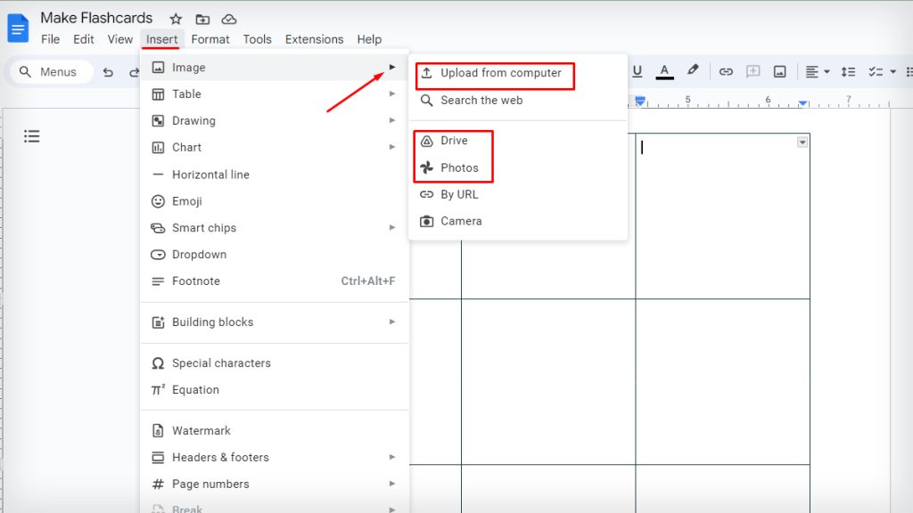913x513 pixels.
Task: Star the Make Flashcards document
Action: click(x=176, y=18)
